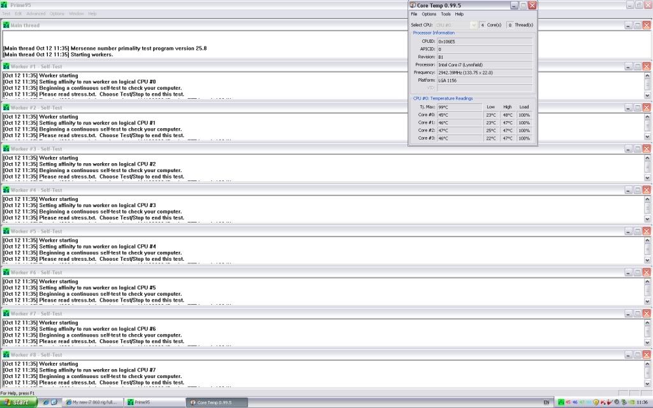Screen dimensions: 653x408
Task: Click the scroll up arrow in Worker #1
Action: coord(647,75)
